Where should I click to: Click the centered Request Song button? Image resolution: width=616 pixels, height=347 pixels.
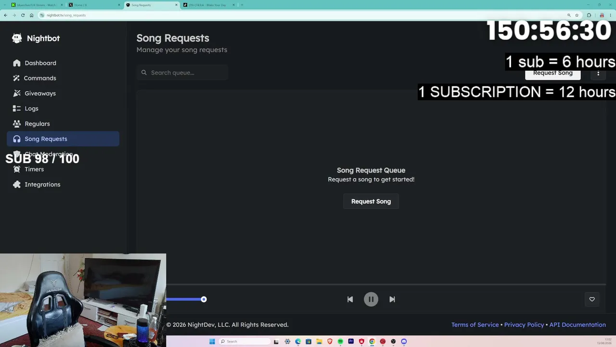point(371,201)
